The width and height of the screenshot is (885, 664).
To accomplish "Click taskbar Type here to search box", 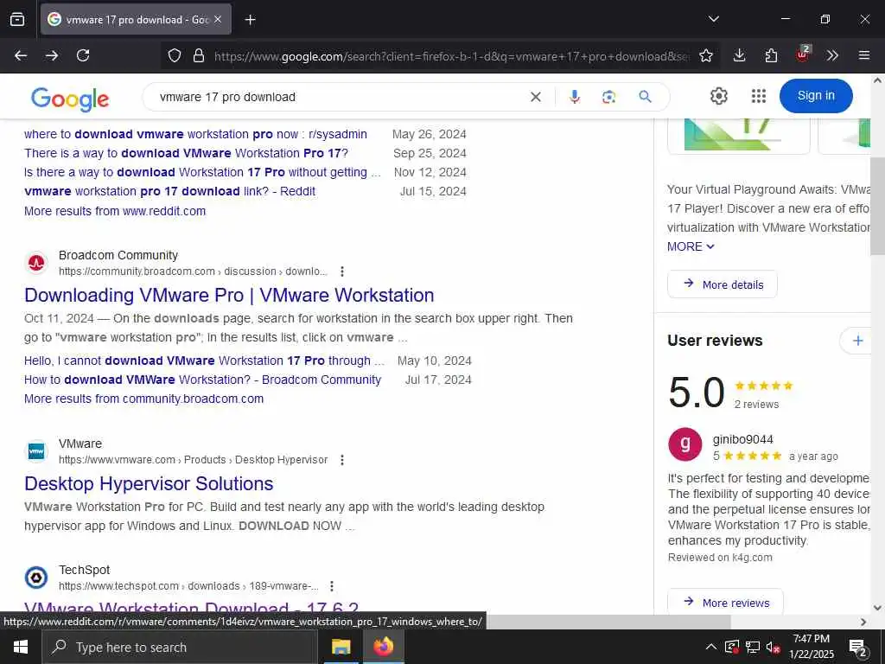I will (180, 647).
